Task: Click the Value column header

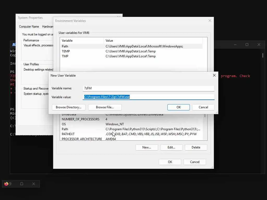Action: [153, 40]
